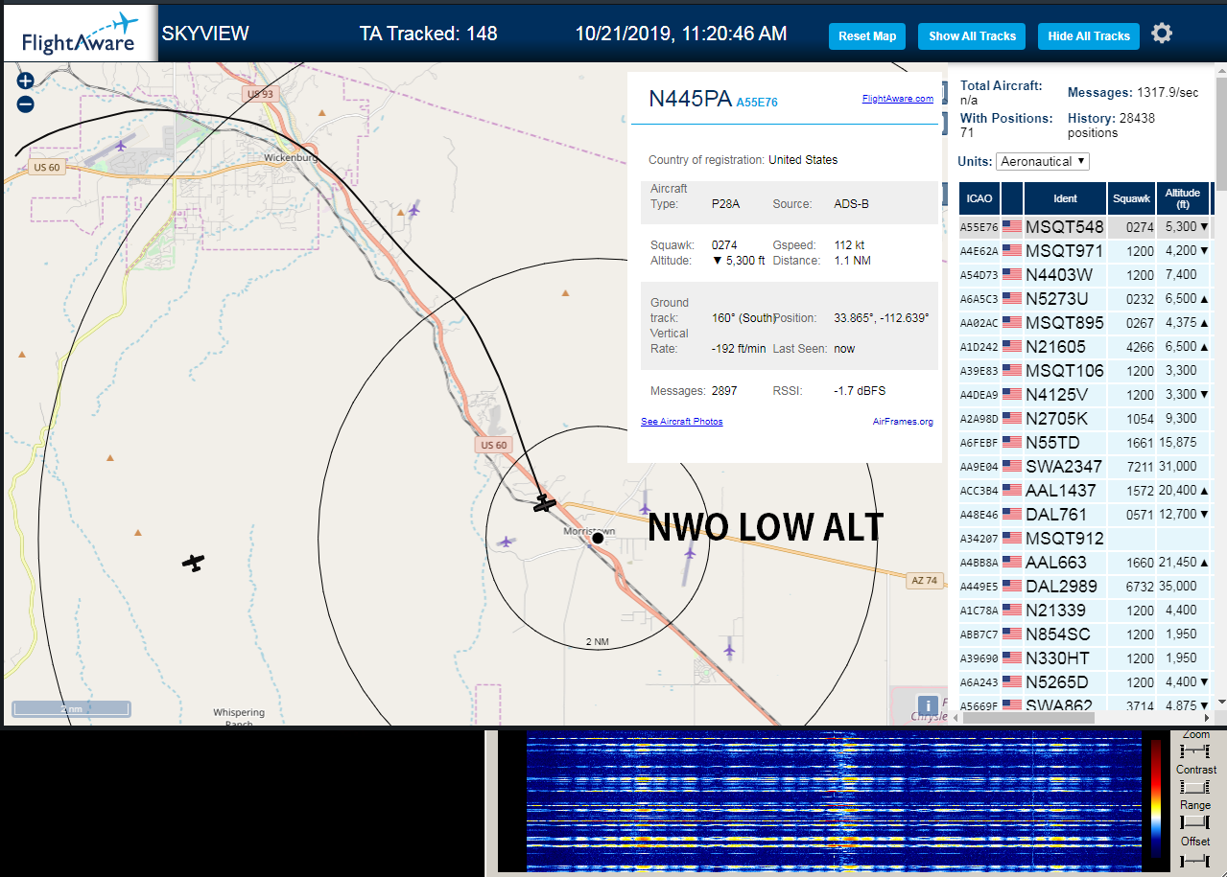Sort table by Squawk column
Image resolution: width=1227 pixels, height=877 pixels.
pyautogui.click(x=1131, y=198)
